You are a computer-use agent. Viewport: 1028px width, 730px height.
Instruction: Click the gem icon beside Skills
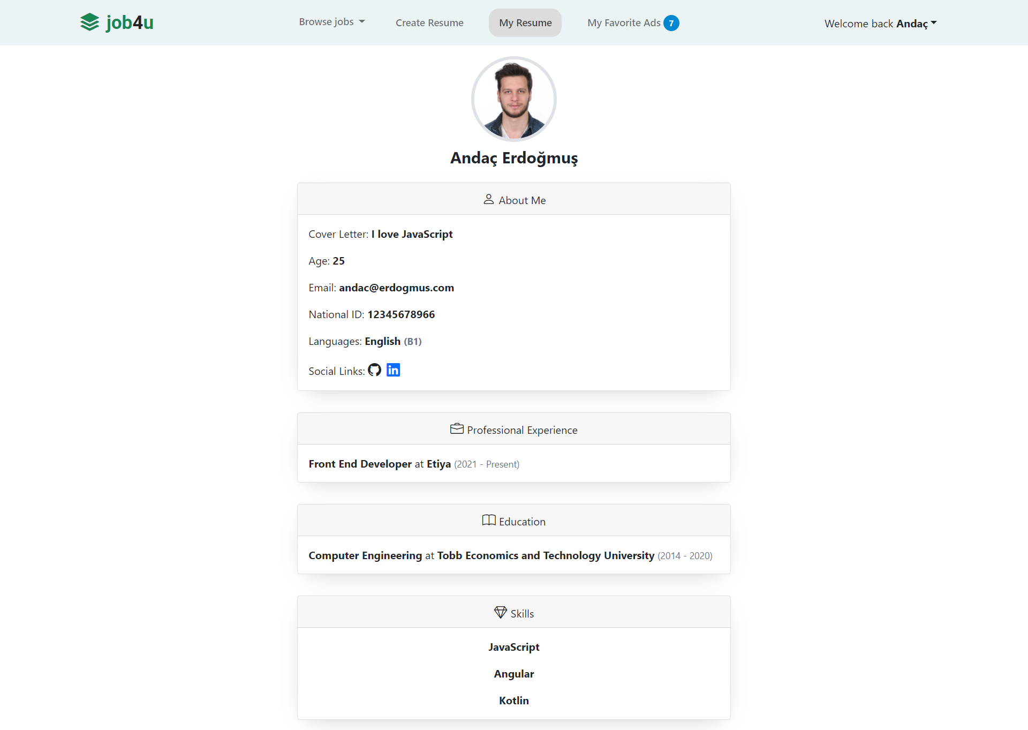tap(500, 612)
